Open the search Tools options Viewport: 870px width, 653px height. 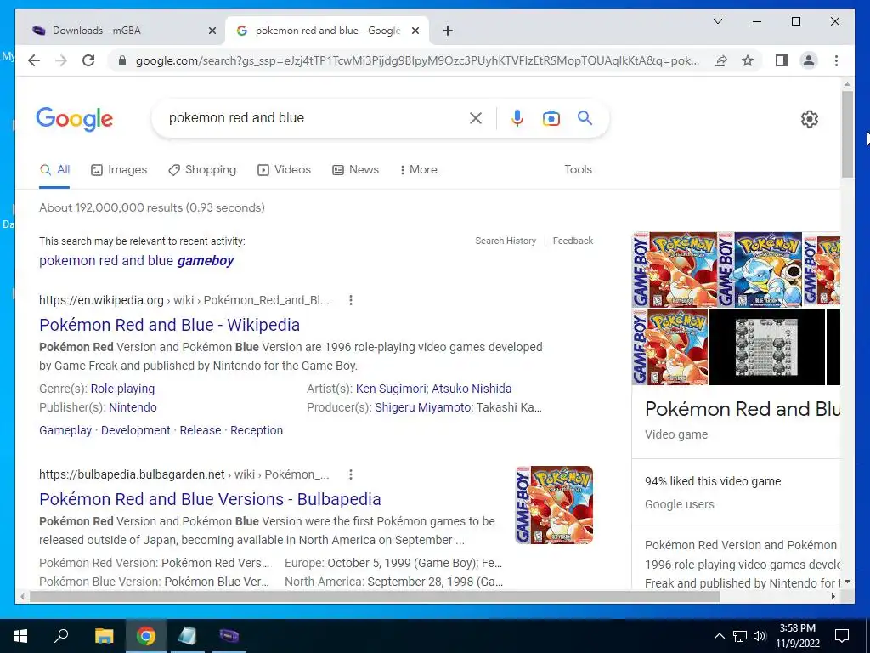point(578,170)
